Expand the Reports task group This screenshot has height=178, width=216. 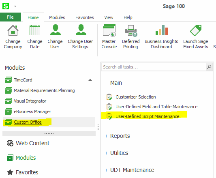click(106, 136)
